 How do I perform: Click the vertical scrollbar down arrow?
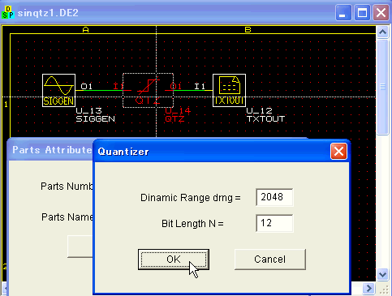(382, 275)
